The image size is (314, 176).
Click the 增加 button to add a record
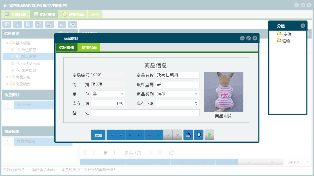coord(98,135)
